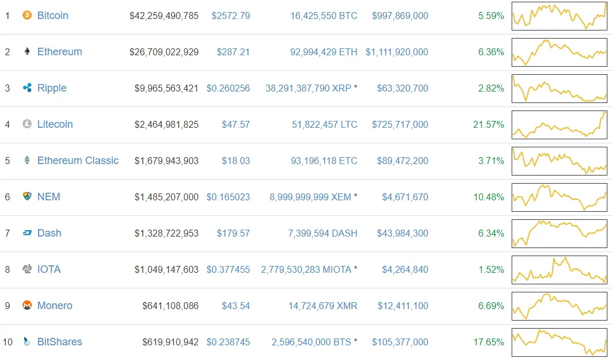Click Ethereum volume $1,111,920,000
Image resolution: width=612 pixels, height=358 pixels.
point(397,52)
